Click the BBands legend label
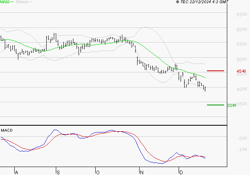This screenshot has height=175, width=250. pos(22,2)
